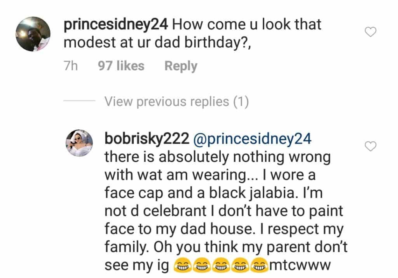View who gave the 97 likes
Screen dimensions: 398x278
[121, 66]
